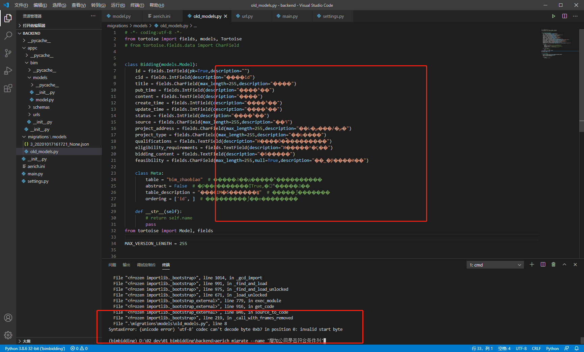Open the 编辑(E) menu
This screenshot has height=352, width=584.
40,5
